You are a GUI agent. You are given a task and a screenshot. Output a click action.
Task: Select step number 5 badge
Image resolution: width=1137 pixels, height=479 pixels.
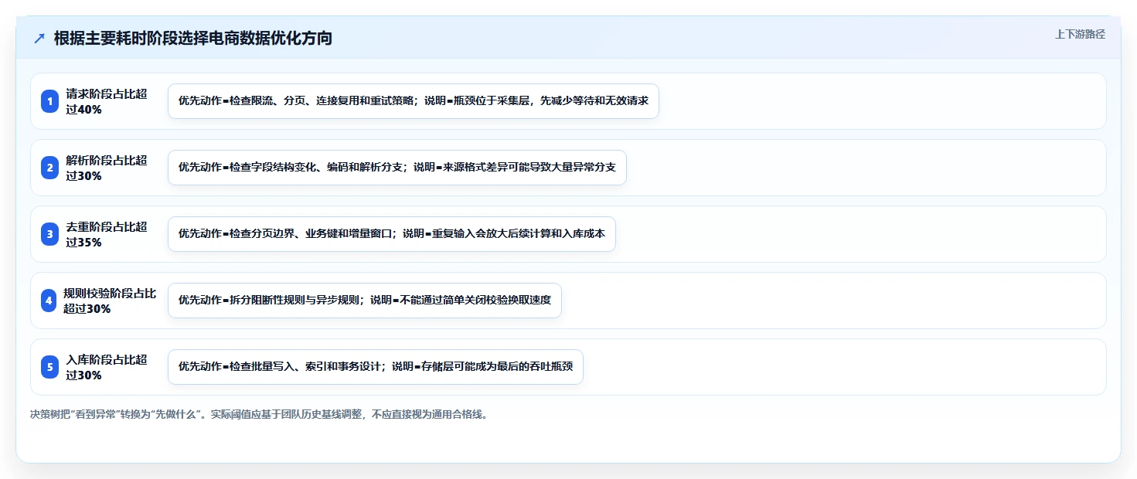(x=50, y=367)
